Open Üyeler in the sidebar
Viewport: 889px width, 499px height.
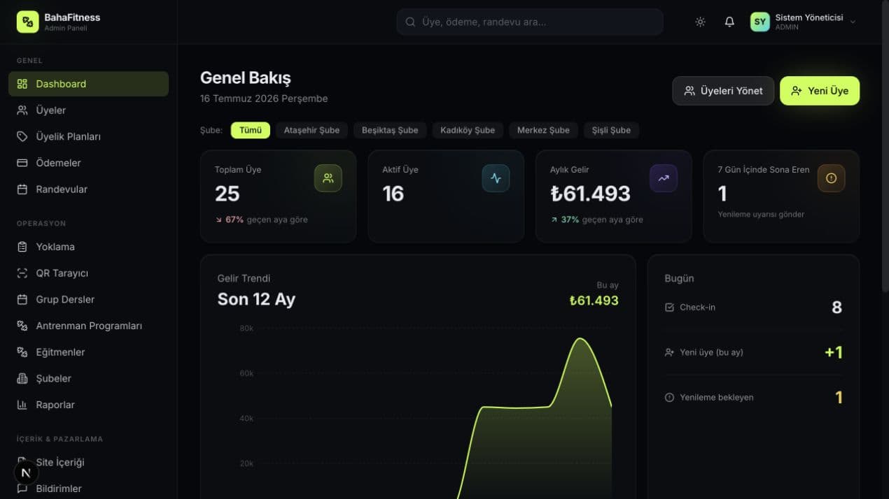pos(88,110)
